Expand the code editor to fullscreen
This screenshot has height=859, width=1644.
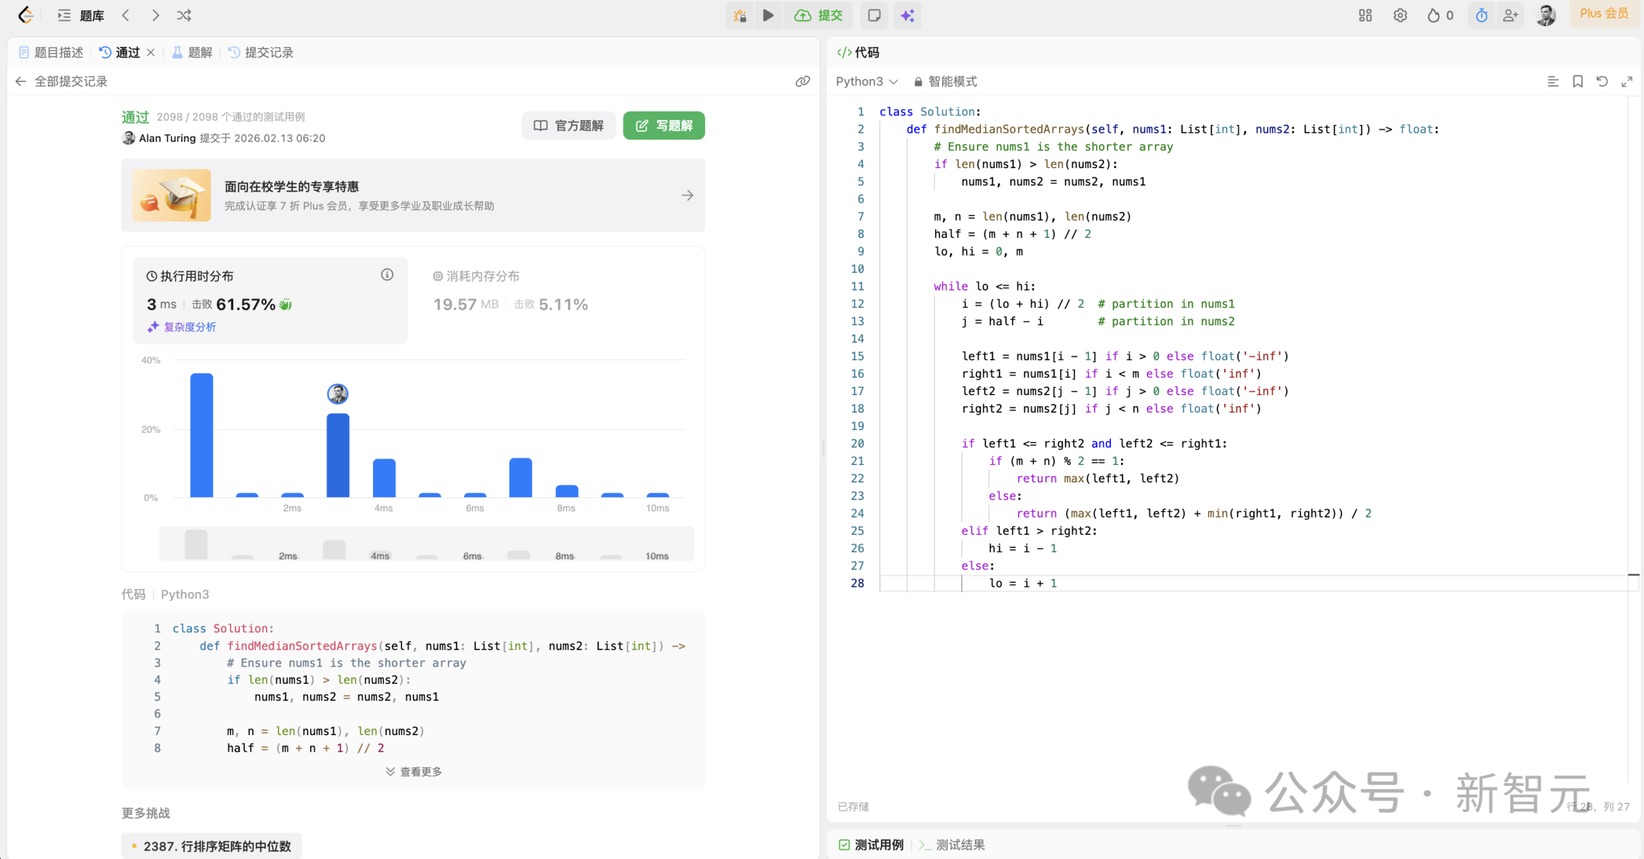(1627, 81)
